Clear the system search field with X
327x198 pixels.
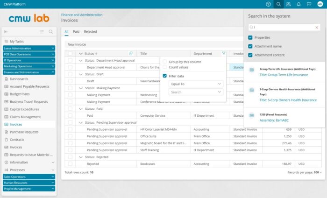(317, 28)
